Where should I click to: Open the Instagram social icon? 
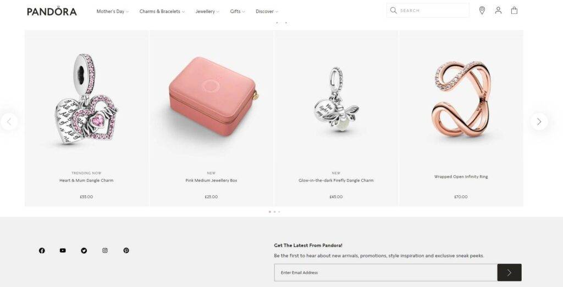(105, 250)
